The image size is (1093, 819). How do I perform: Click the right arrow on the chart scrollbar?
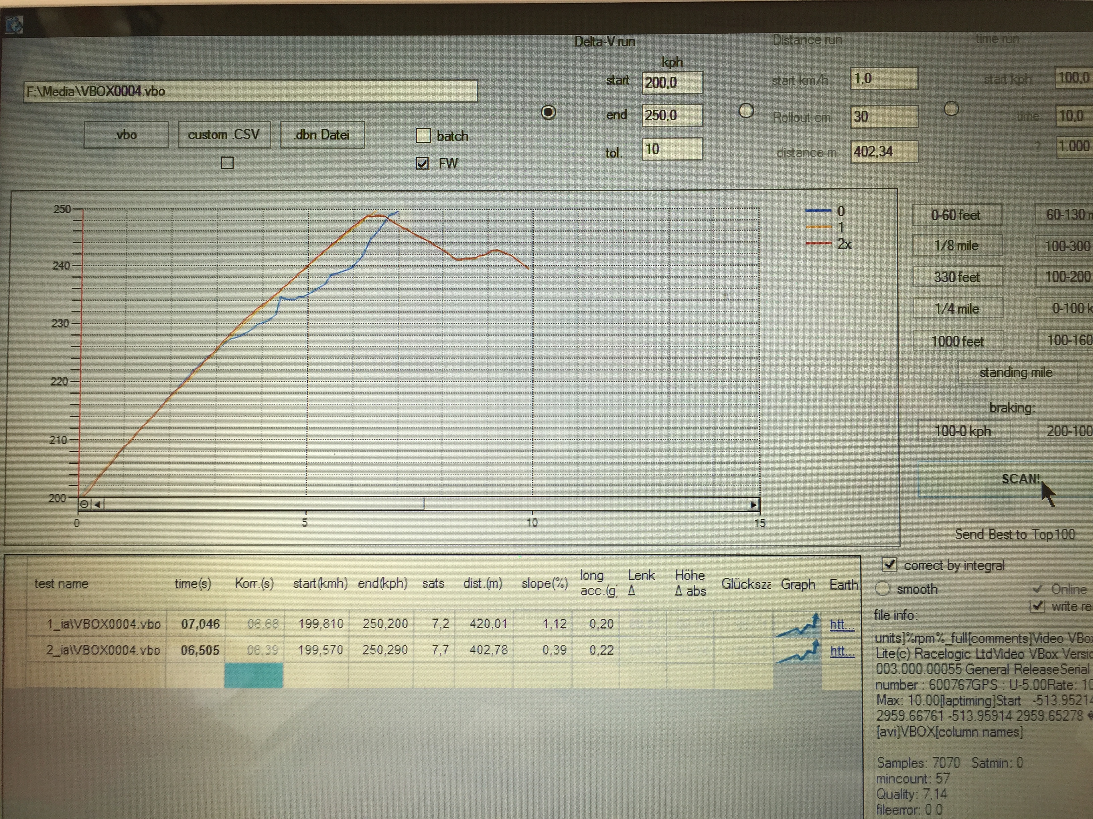coord(753,505)
